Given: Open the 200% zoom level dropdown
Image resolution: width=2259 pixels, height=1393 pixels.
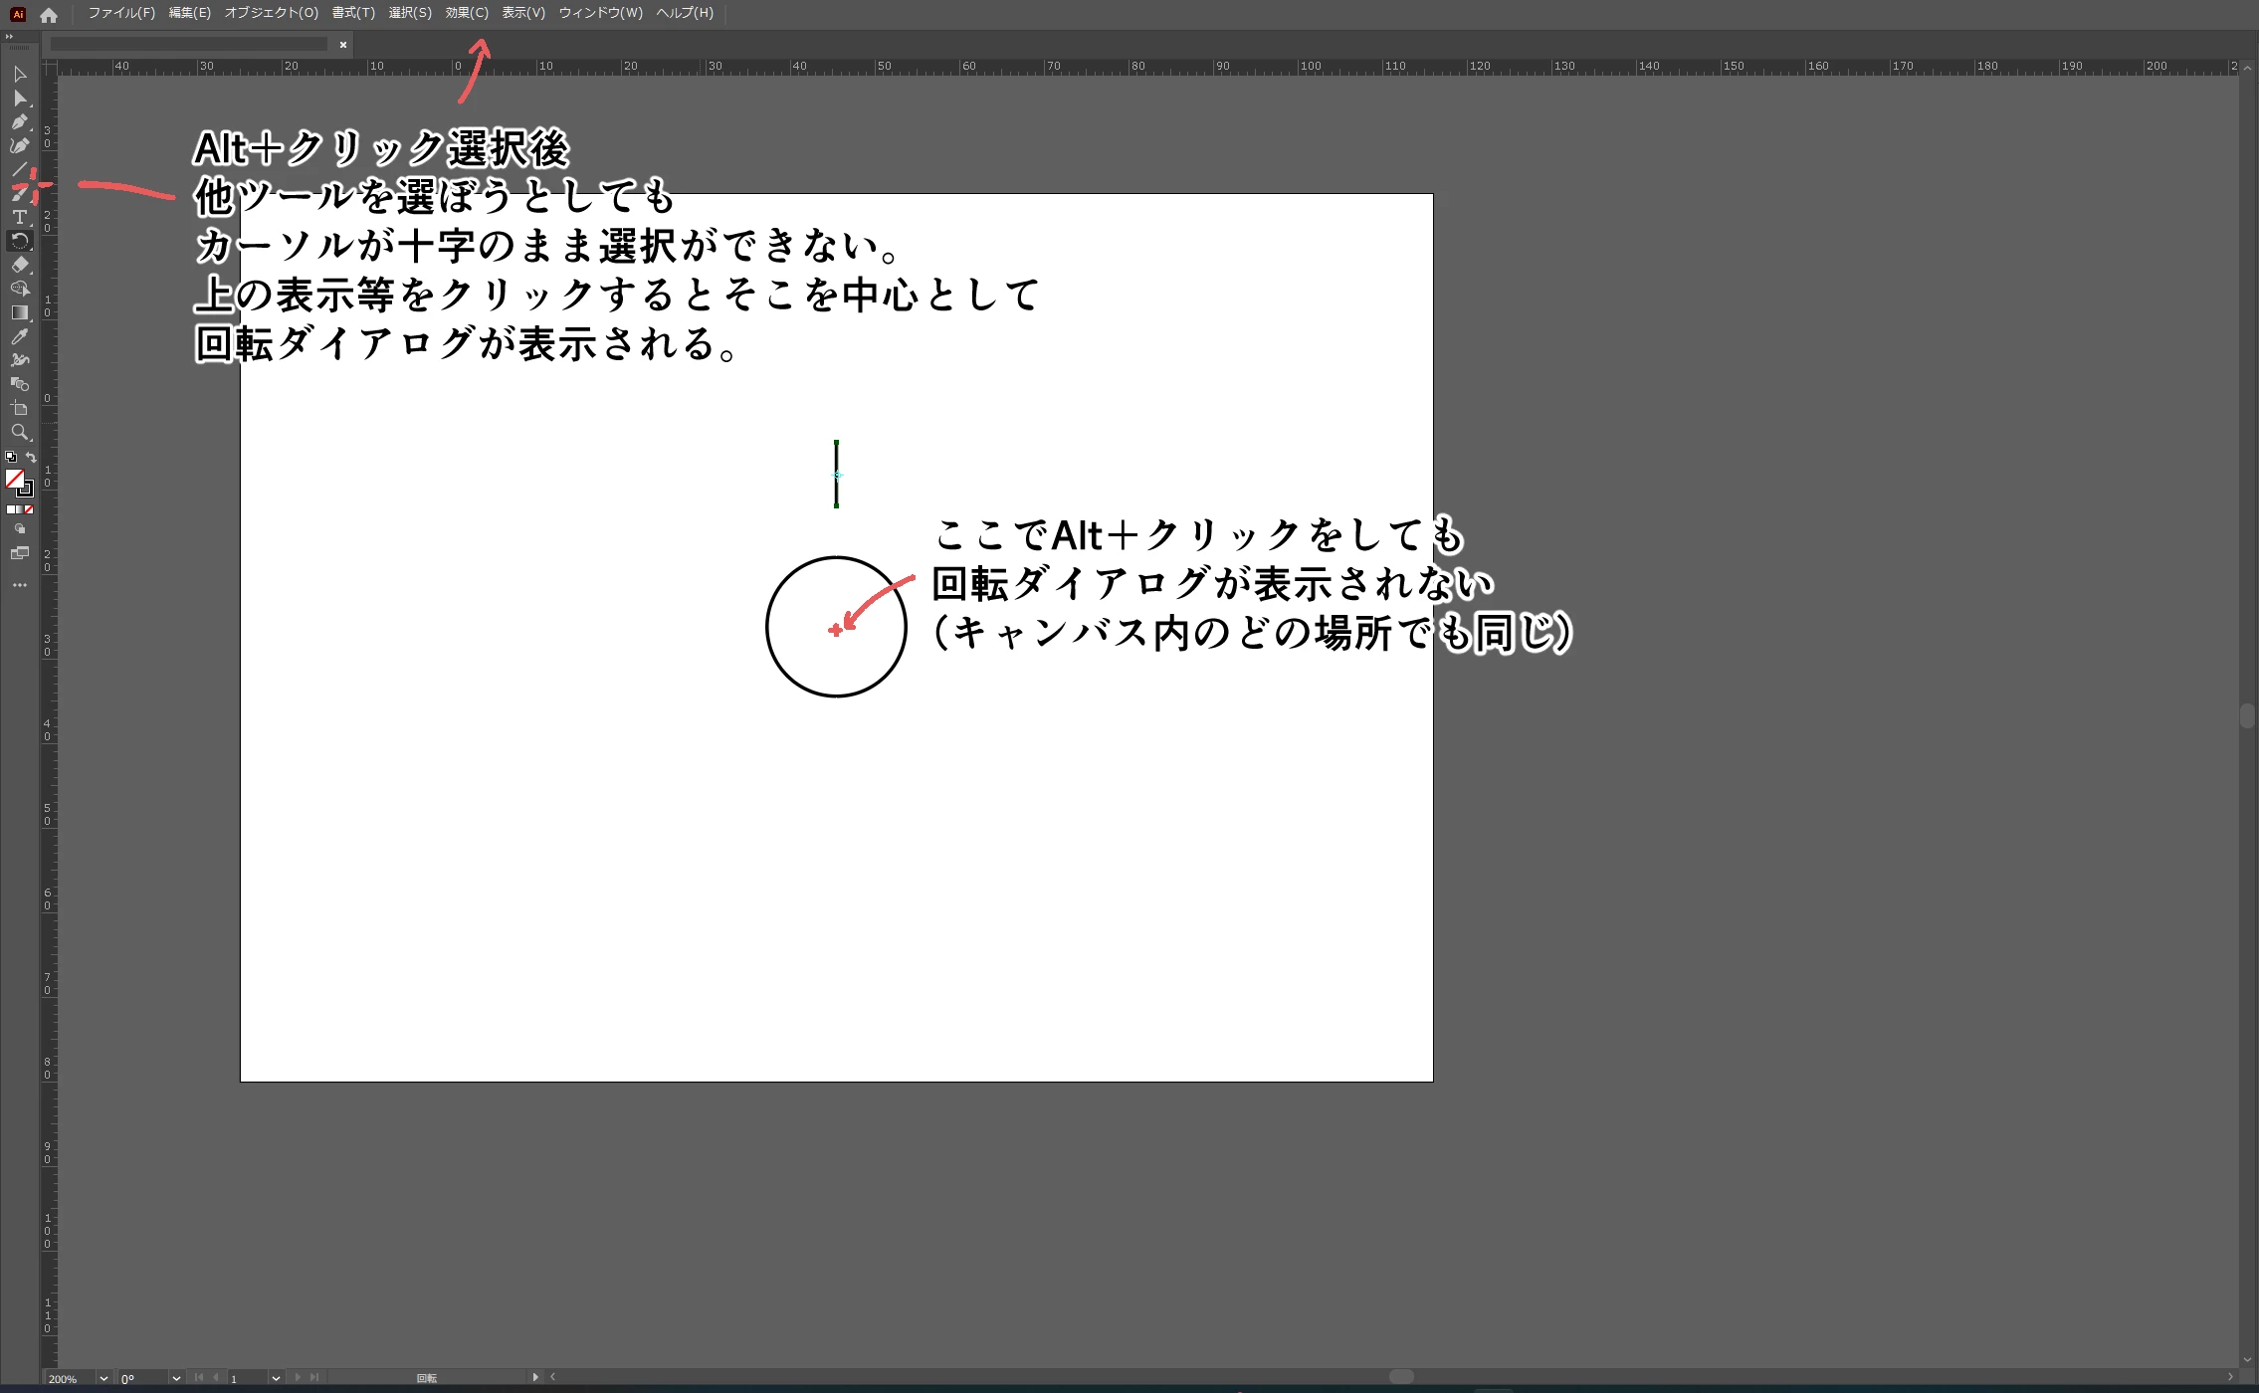Looking at the screenshot, I should click(x=103, y=1378).
